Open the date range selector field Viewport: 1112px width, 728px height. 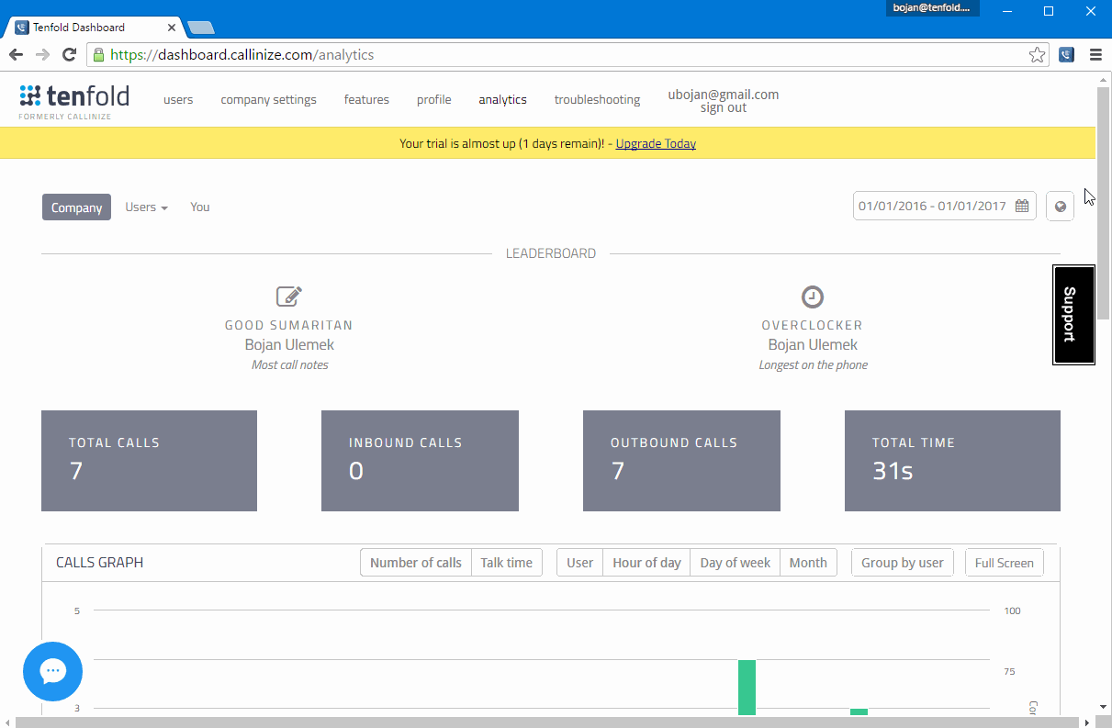point(932,206)
